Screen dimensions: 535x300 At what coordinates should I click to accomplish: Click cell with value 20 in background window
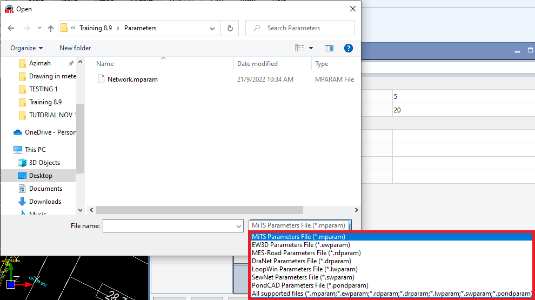tap(463, 110)
